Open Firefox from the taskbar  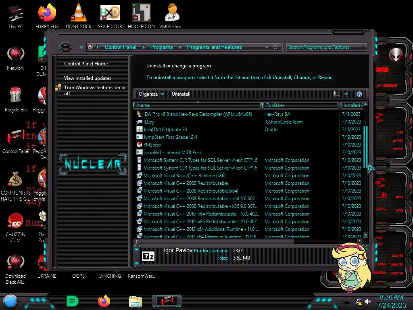104,301
